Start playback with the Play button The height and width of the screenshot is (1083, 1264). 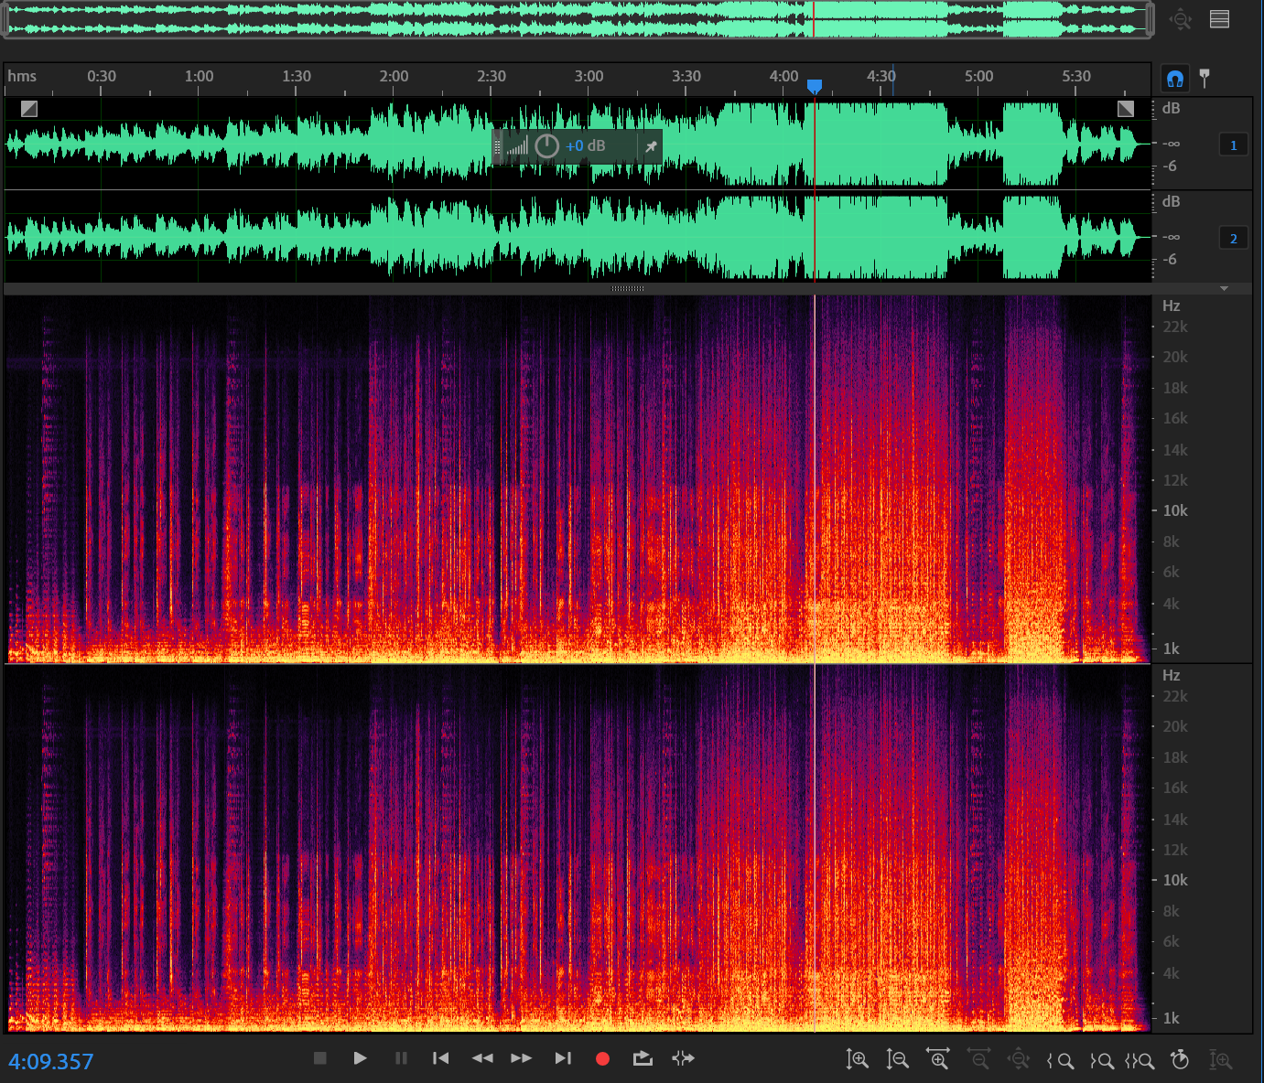(360, 1058)
